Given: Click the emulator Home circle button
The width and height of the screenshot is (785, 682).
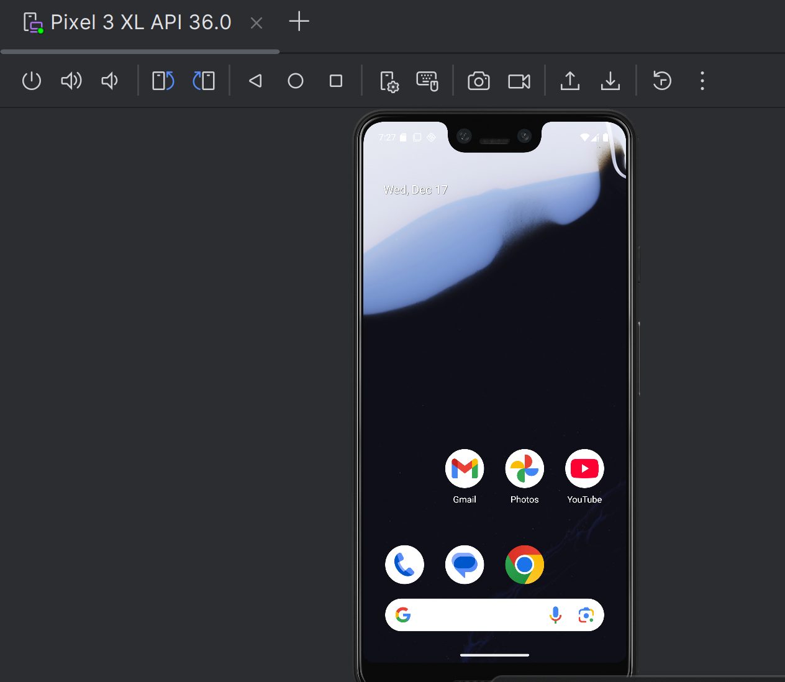Looking at the screenshot, I should tap(296, 81).
